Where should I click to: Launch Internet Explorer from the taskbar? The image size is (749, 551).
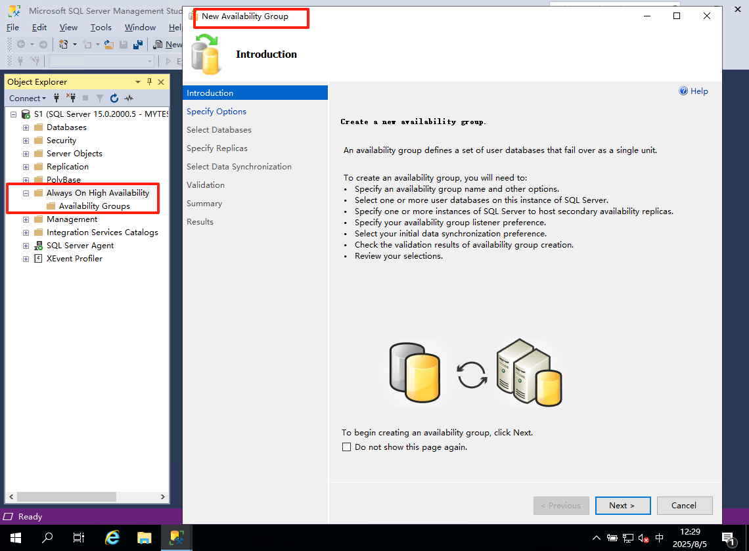(x=112, y=538)
